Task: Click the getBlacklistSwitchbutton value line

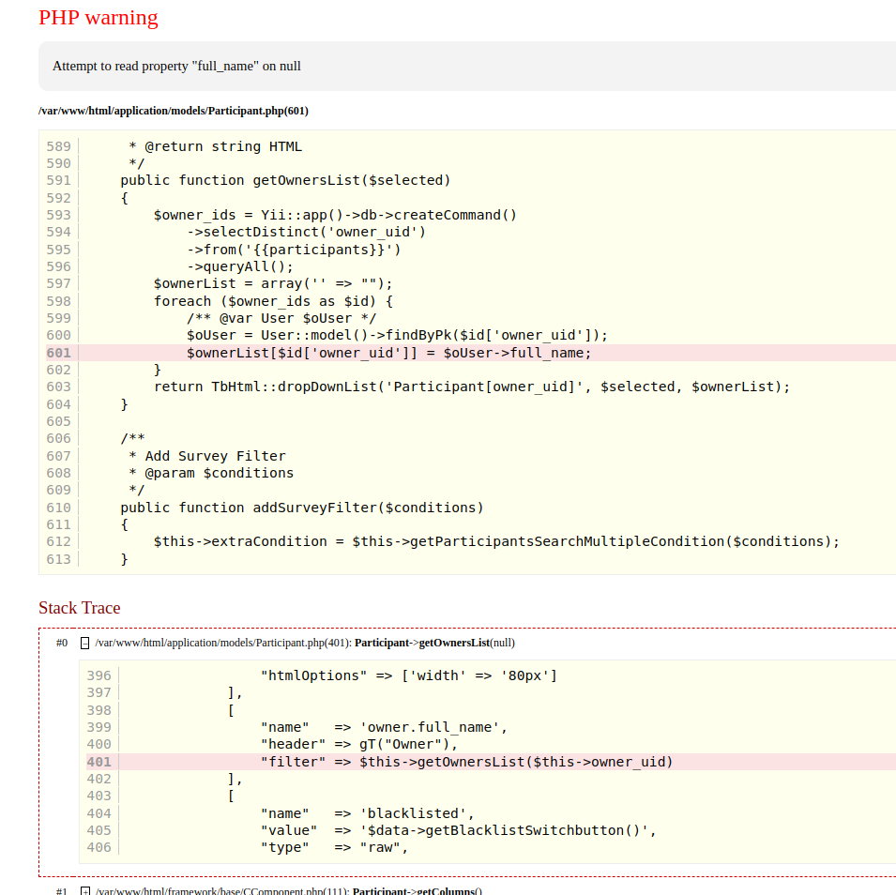Action: 458,830
